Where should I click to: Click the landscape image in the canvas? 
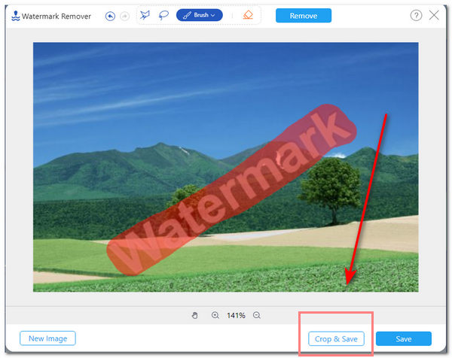pyautogui.click(x=226, y=167)
